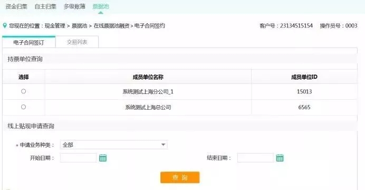Open the 资金归集 menu
The height and width of the screenshot is (190, 365).
(x=16, y=6)
